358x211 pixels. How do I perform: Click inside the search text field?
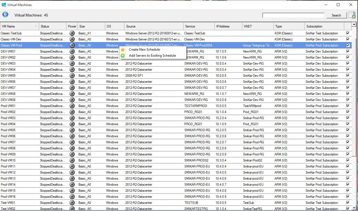point(294,15)
